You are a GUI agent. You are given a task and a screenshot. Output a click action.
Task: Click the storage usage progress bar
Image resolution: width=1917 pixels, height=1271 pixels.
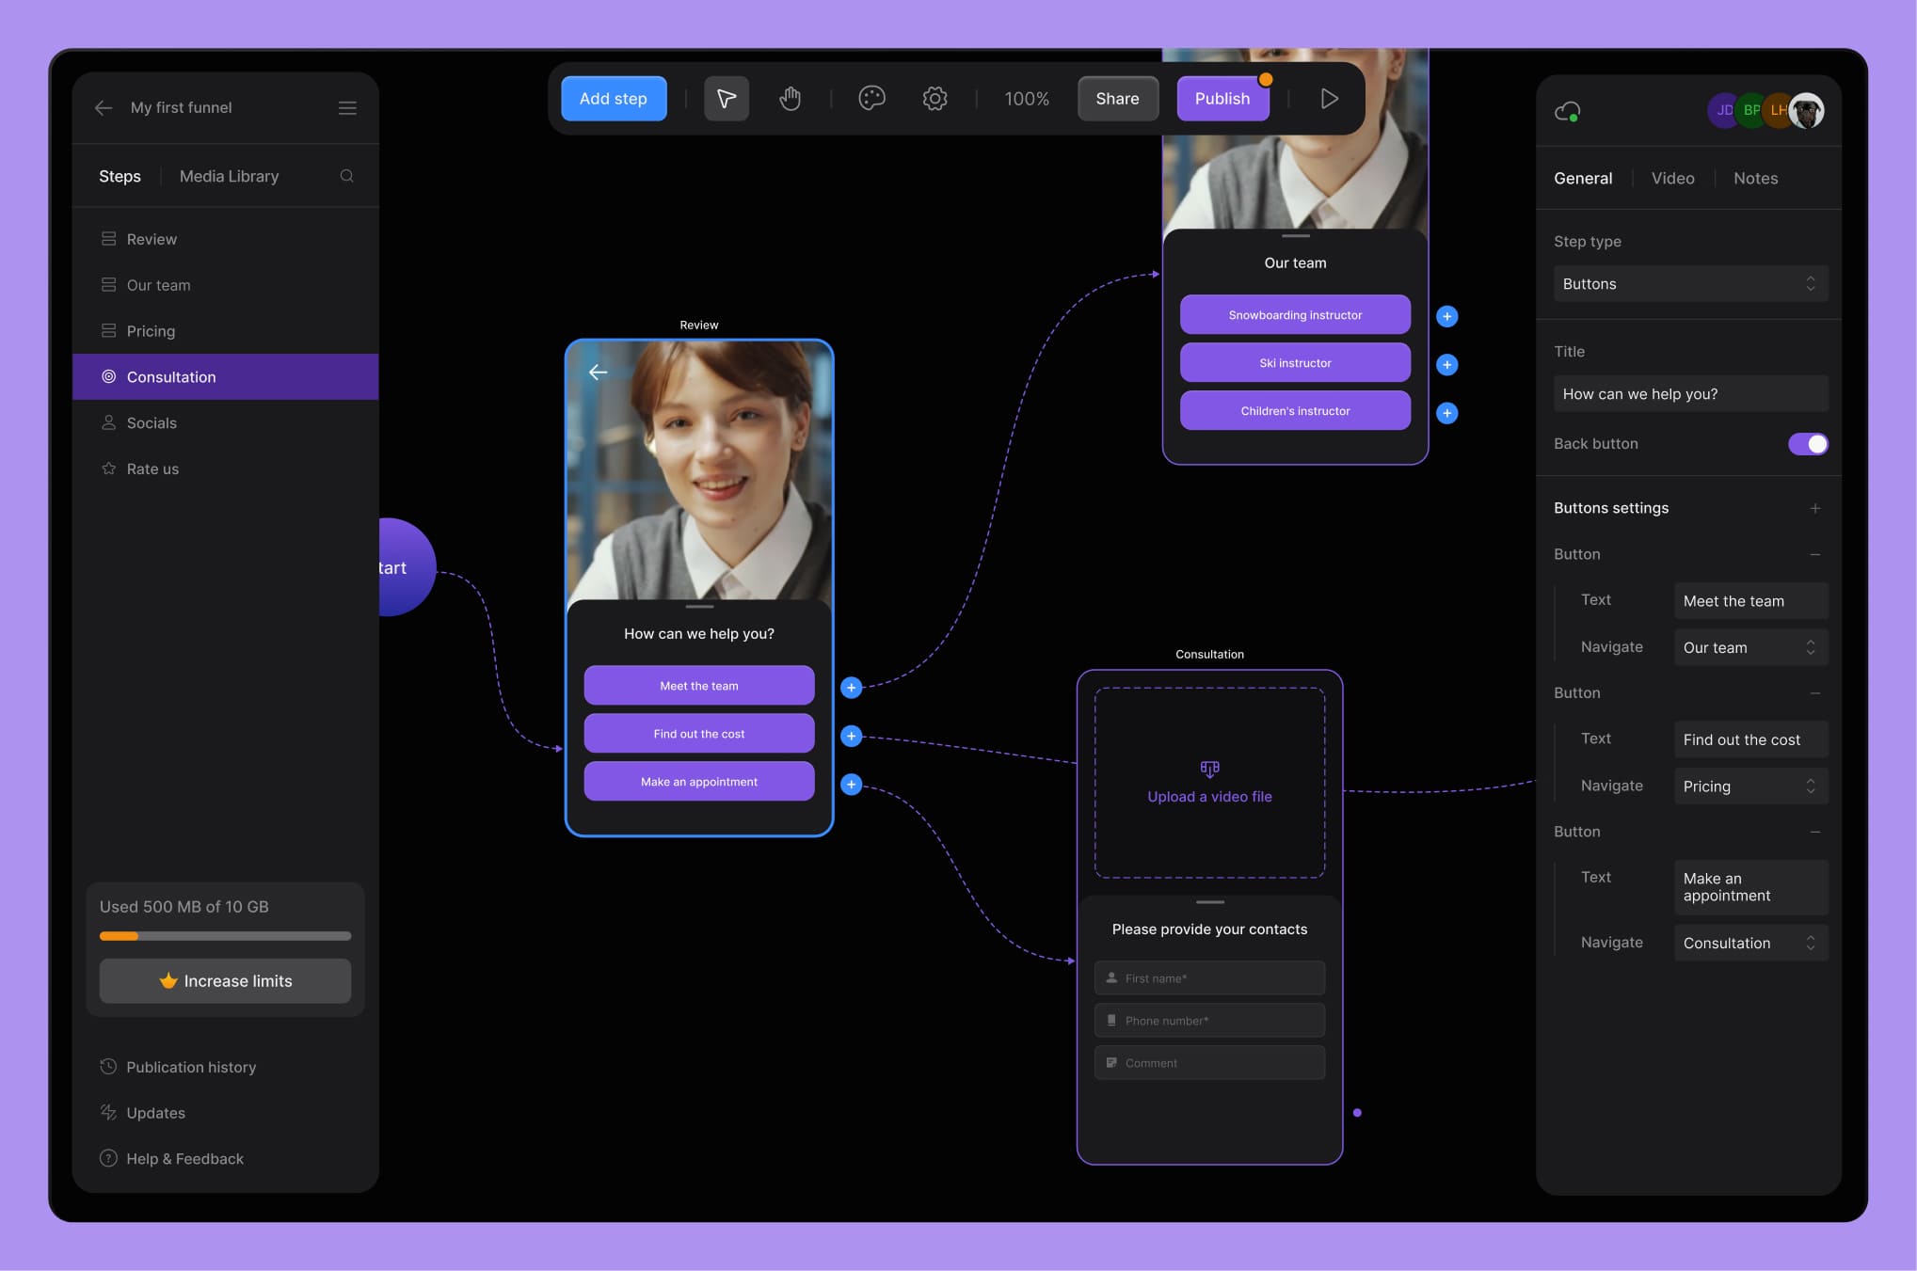coord(225,936)
